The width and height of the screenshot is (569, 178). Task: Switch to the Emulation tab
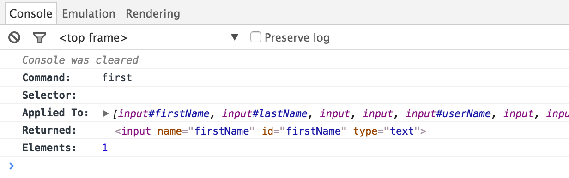coord(89,13)
